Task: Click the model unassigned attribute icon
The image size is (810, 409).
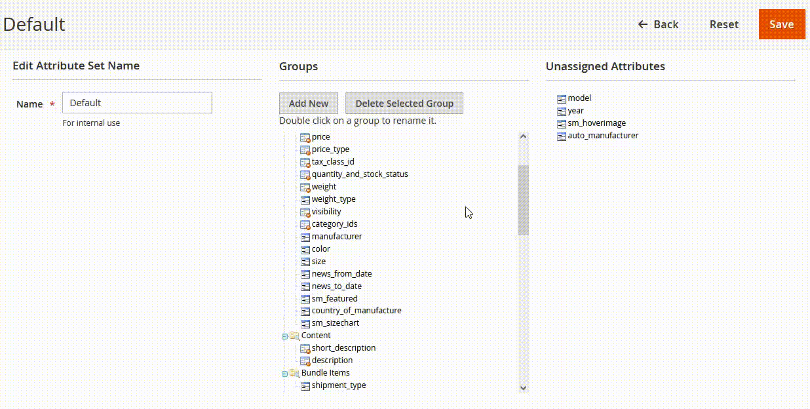Action: [x=562, y=99]
